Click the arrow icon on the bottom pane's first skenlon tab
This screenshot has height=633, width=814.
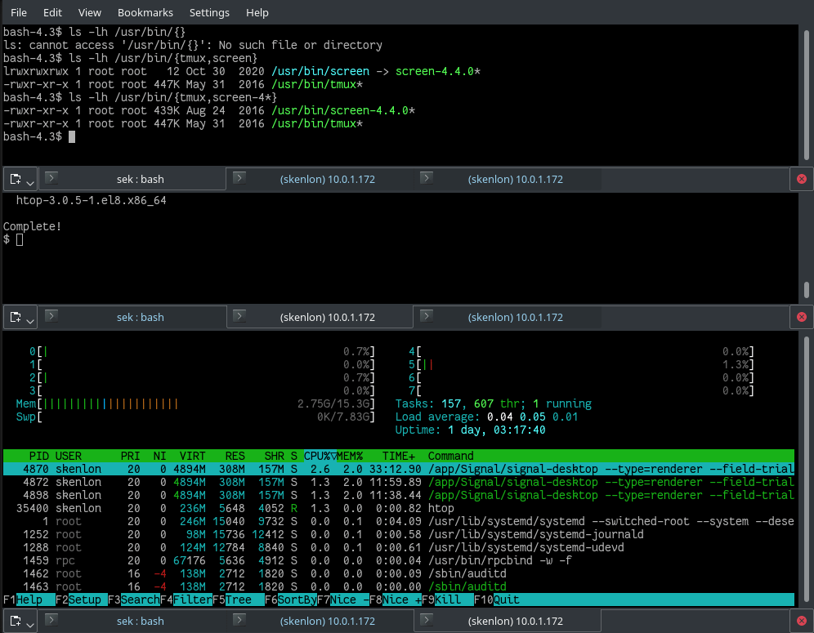click(x=239, y=619)
